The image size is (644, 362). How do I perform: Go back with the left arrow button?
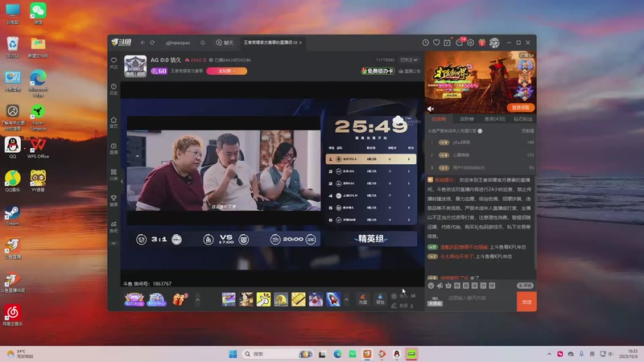[x=142, y=43]
